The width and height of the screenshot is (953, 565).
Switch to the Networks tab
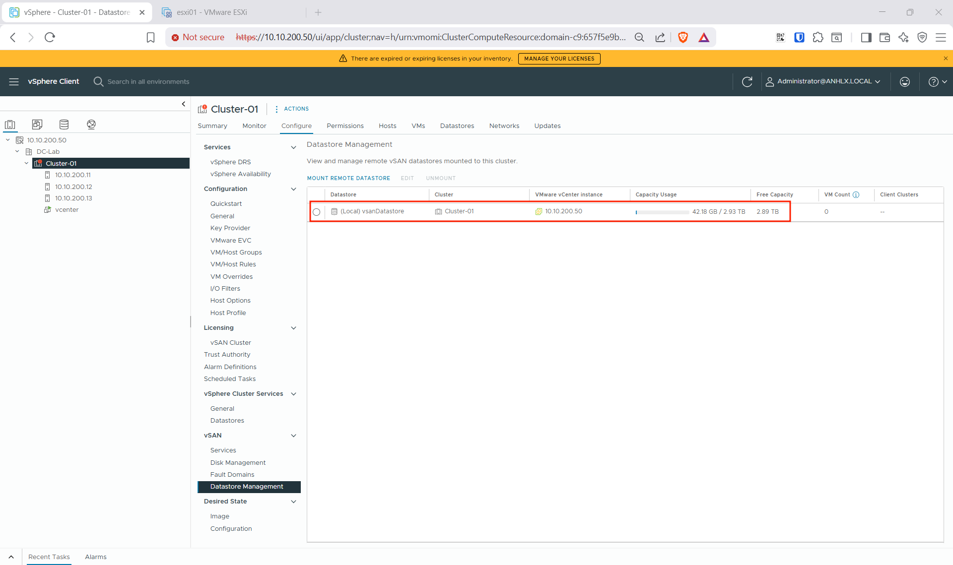(504, 126)
